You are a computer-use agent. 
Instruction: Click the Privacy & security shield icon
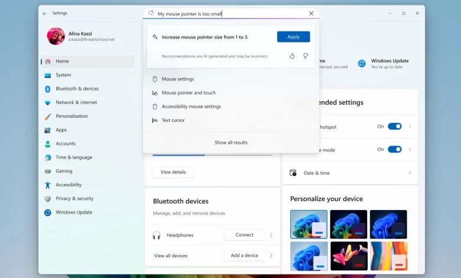point(48,199)
